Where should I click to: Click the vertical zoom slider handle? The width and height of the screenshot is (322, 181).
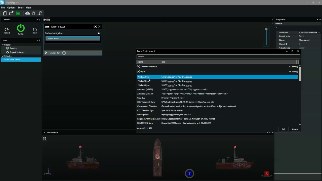pyautogui.click(x=266, y=29)
